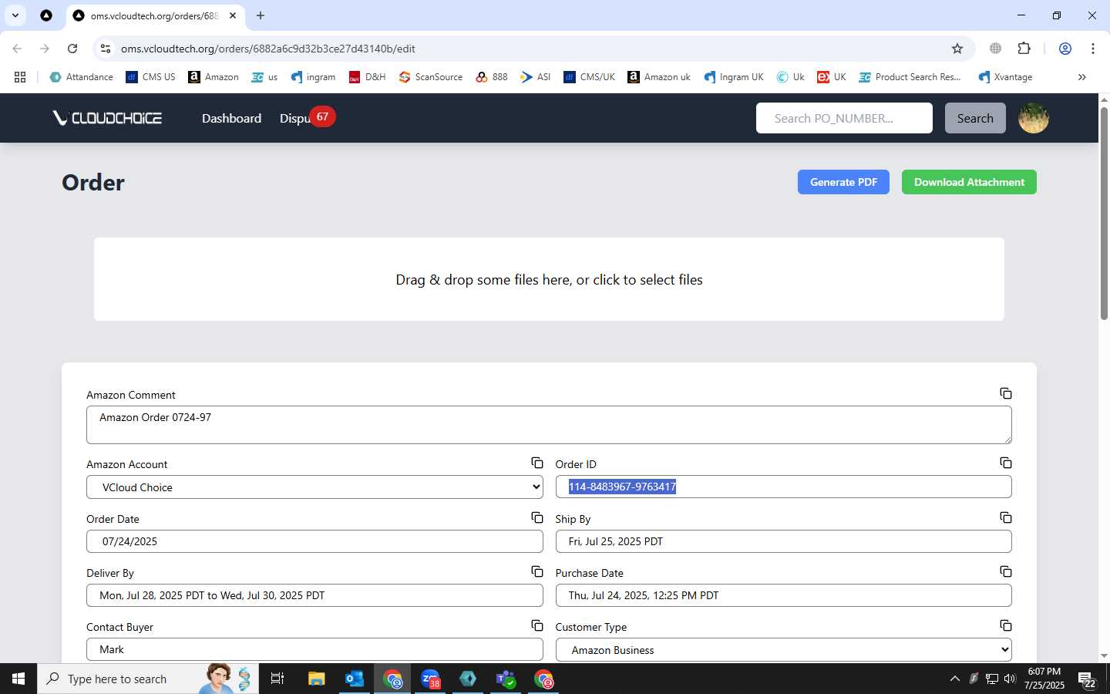Open the D&H bookmark
The height and width of the screenshot is (694, 1110).
[368, 77]
